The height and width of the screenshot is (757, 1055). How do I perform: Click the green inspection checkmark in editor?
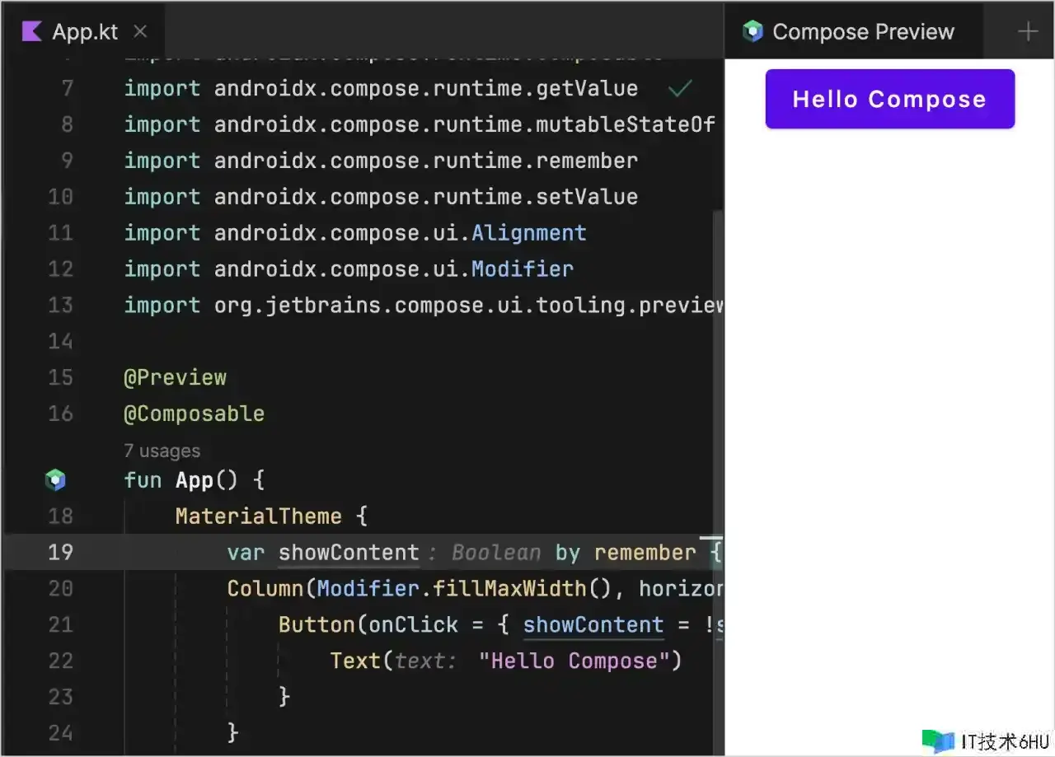[680, 87]
